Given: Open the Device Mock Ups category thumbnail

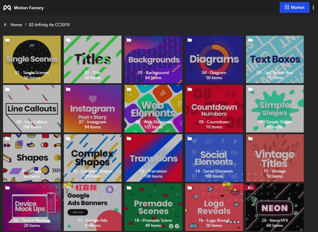Looking at the screenshot, I should pyautogui.click(x=32, y=207).
